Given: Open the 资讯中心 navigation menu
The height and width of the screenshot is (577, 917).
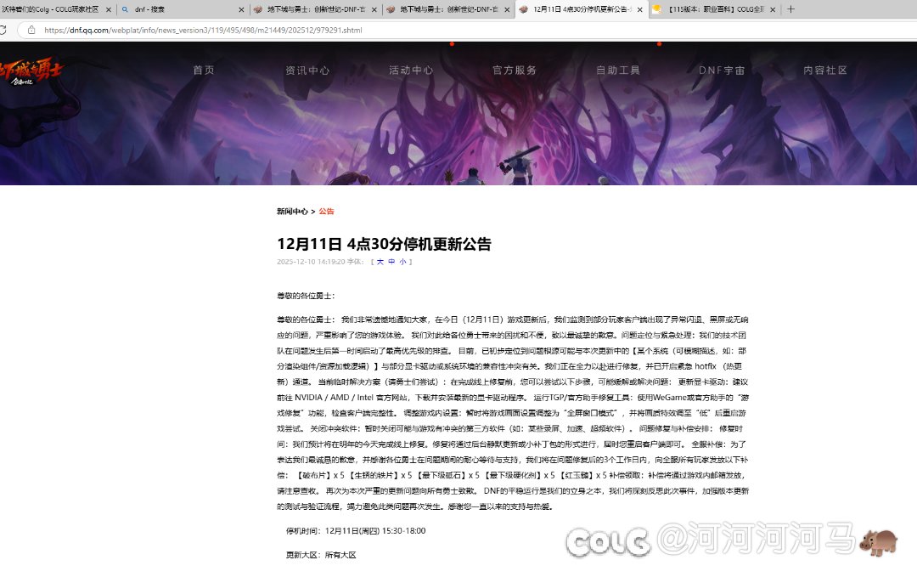Looking at the screenshot, I should click(307, 71).
